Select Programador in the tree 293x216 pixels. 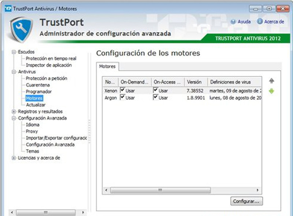39,92
